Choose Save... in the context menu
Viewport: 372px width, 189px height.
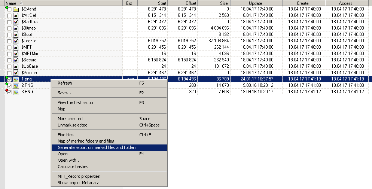[64, 93]
